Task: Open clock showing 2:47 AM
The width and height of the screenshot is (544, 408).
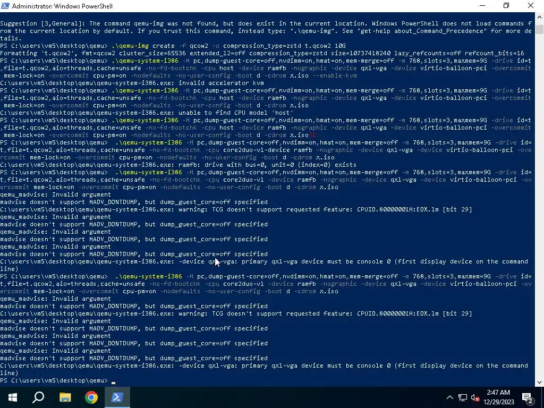Action: 498,397
